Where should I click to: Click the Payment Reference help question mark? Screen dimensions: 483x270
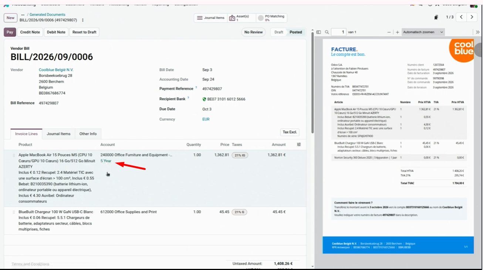click(x=196, y=88)
